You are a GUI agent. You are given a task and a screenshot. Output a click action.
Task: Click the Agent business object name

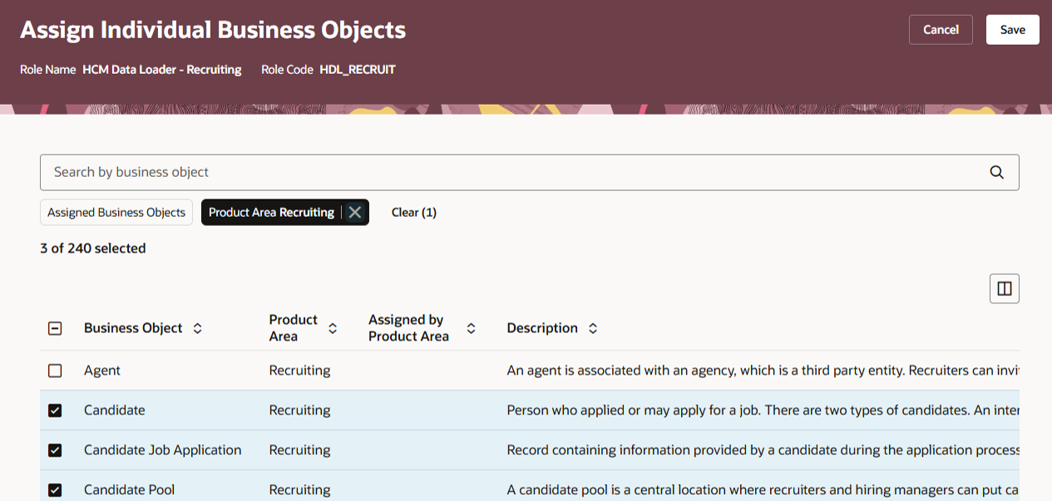102,371
